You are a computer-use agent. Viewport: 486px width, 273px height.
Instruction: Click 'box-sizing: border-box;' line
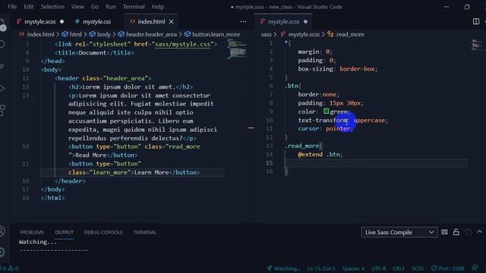337,69
